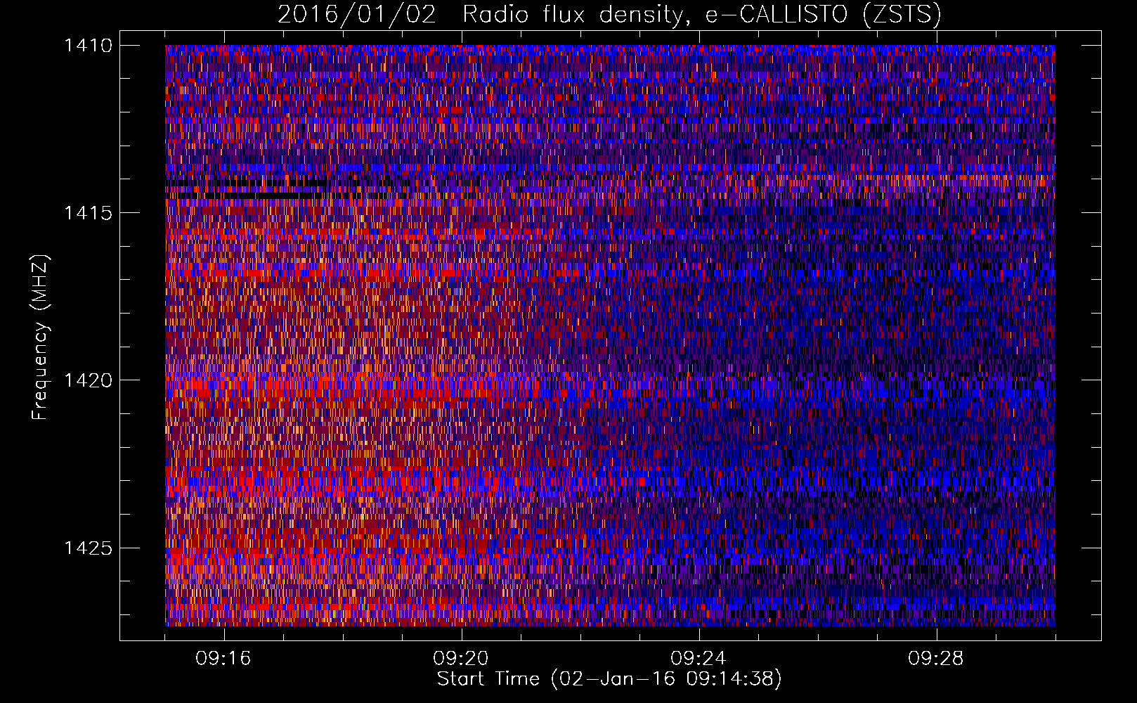Screen dimensions: 1137x703
Task: Click the black dropout band near 1414 MHz
Action: click(x=246, y=189)
